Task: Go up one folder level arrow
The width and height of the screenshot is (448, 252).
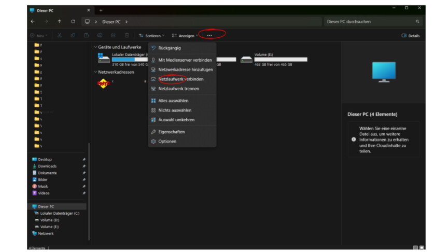Action: (x=59, y=22)
